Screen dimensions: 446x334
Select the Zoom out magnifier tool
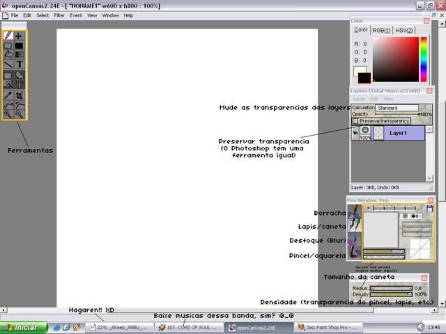[19, 114]
